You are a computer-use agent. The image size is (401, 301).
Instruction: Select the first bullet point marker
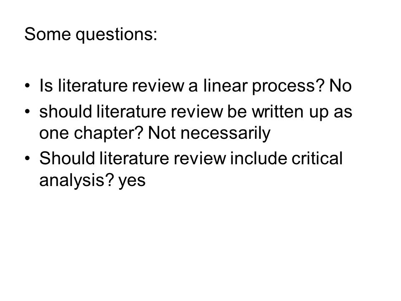click(x=28, y=85)
